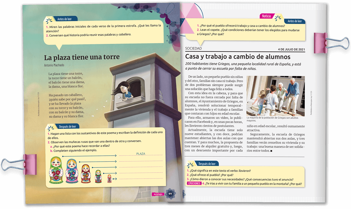Image resolution: width=351 pixels, height=209 pixels.
Task: Click the pink "EMOCIONES" label
Action: pos(194,184)
